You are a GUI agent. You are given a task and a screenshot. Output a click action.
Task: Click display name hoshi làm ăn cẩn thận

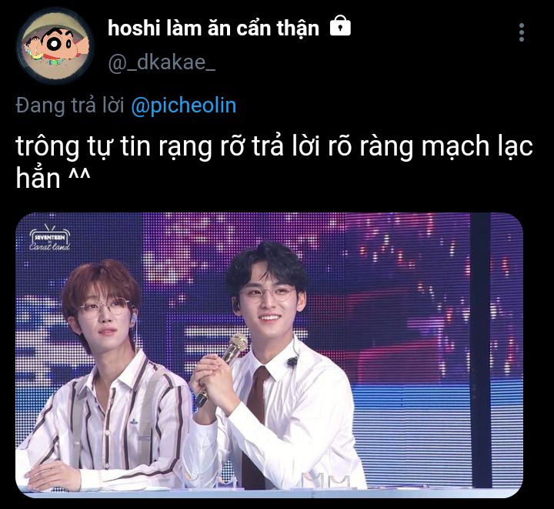213,28
